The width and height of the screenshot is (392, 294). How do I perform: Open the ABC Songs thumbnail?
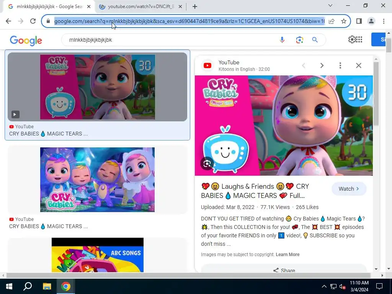(x=98, y=255)
